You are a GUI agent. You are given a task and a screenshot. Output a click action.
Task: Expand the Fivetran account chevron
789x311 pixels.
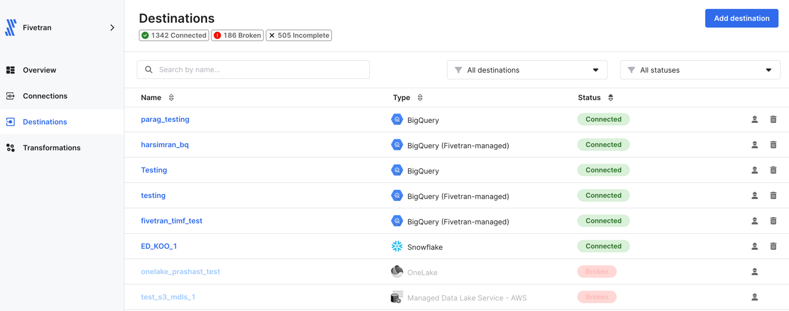(x=112, y=27)
